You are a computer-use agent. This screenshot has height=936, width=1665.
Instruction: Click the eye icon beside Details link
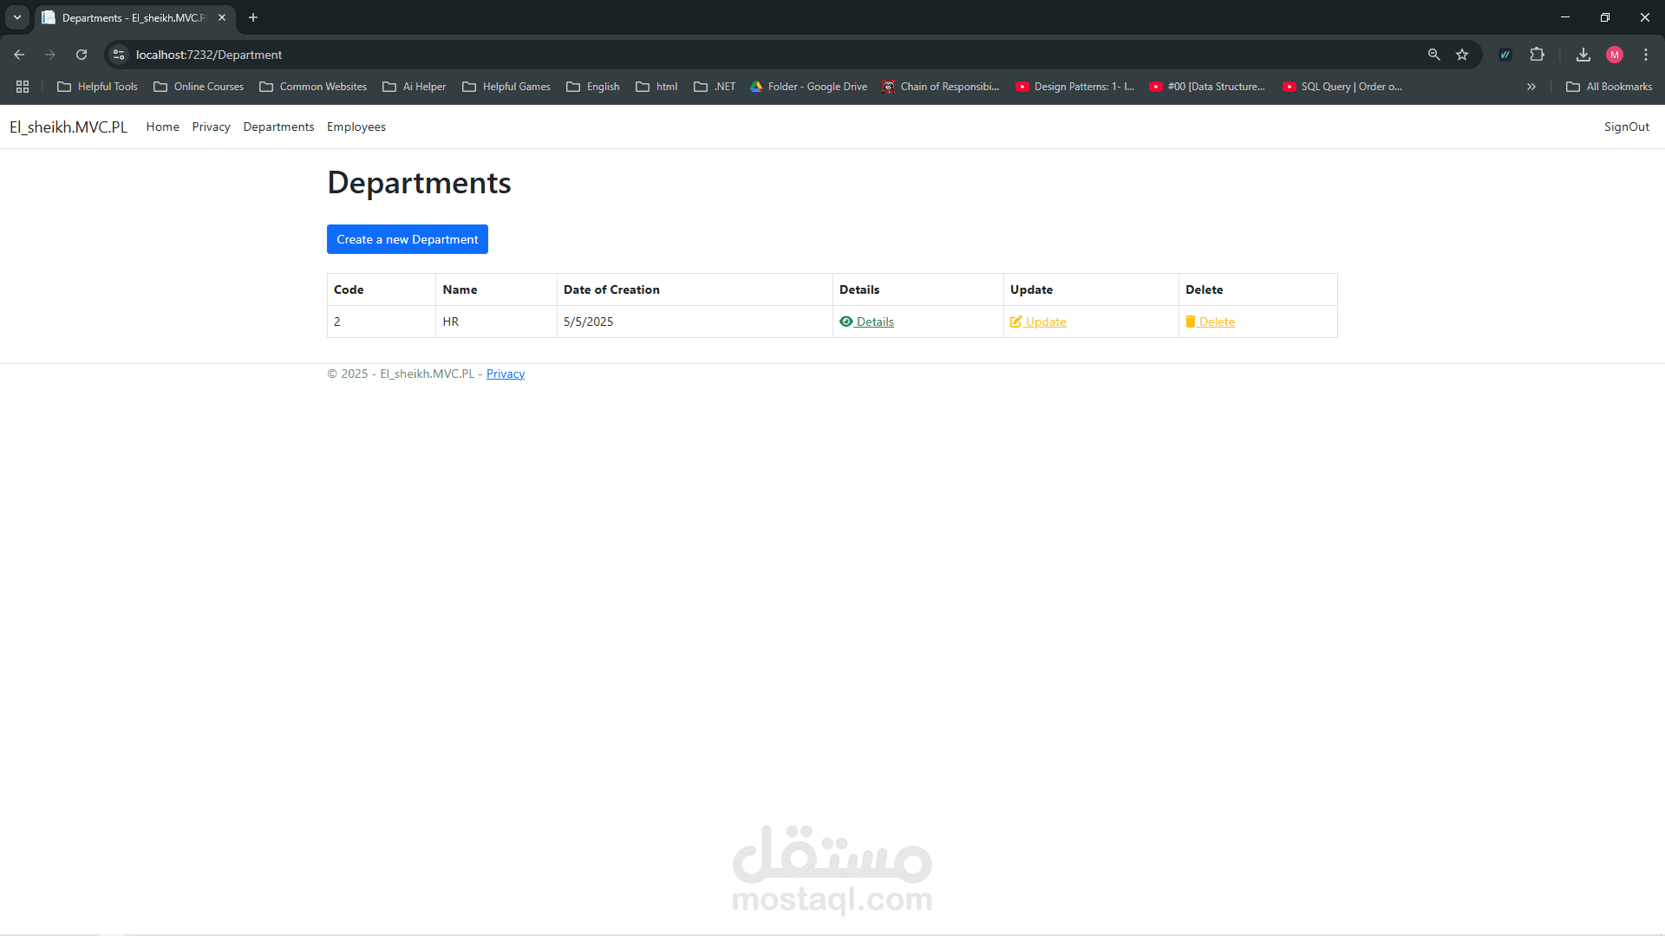coord(846,322)
